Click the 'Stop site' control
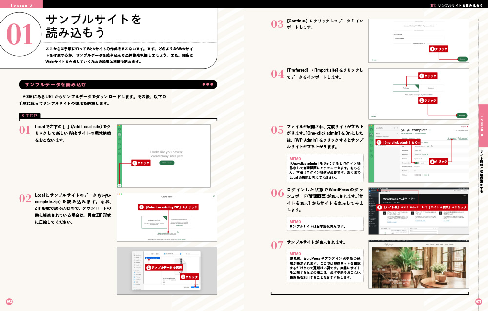Image resolution: width=488 pixels, height=311 pixels. pos(465,127)
